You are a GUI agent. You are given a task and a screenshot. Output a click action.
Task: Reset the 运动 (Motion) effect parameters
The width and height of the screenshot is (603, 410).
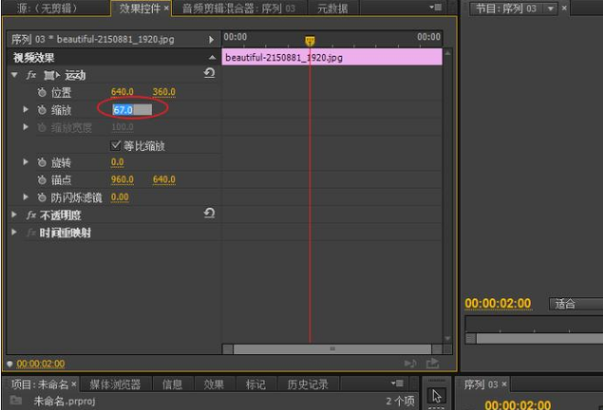pos(210,73)
